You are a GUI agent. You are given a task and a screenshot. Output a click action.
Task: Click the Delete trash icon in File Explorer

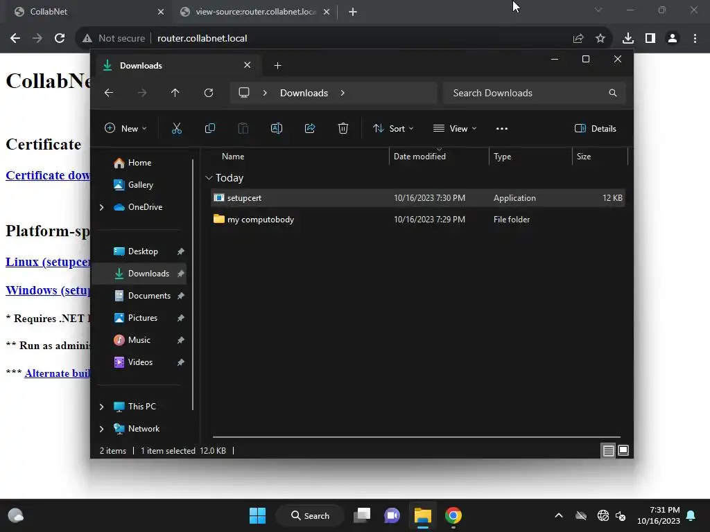[x=343, y=128]
